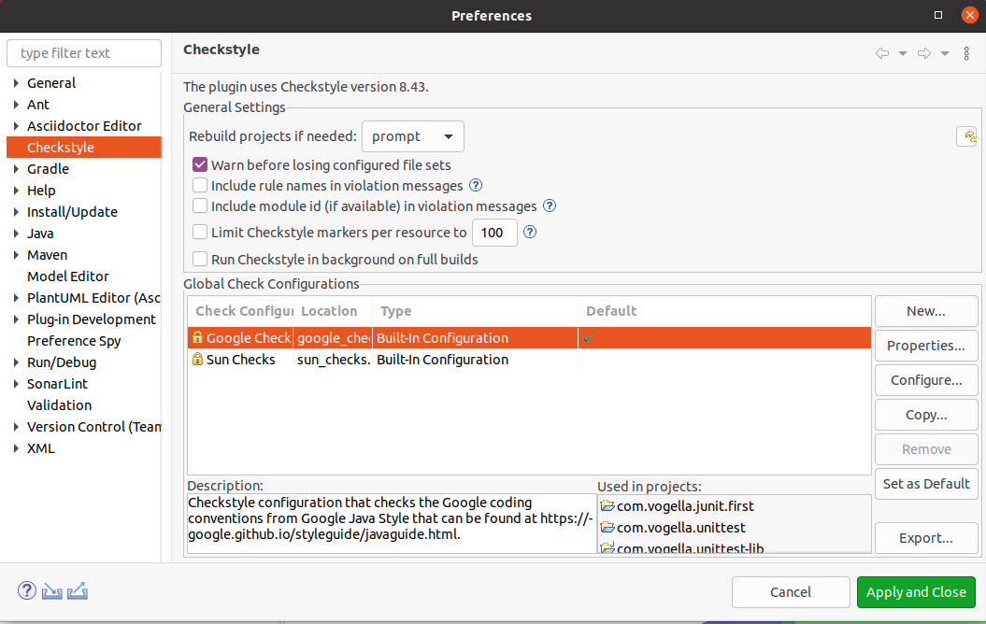Expand the SonarLint tree node

[x=16, y=383]
